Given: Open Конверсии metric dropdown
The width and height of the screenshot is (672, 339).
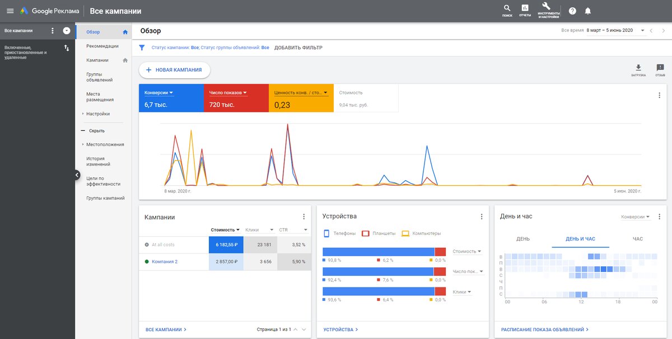Looking at the screenshot, I should (158, 92).
